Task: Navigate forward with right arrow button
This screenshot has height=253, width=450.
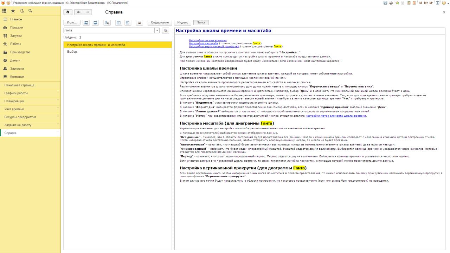Action: [88, 12]
